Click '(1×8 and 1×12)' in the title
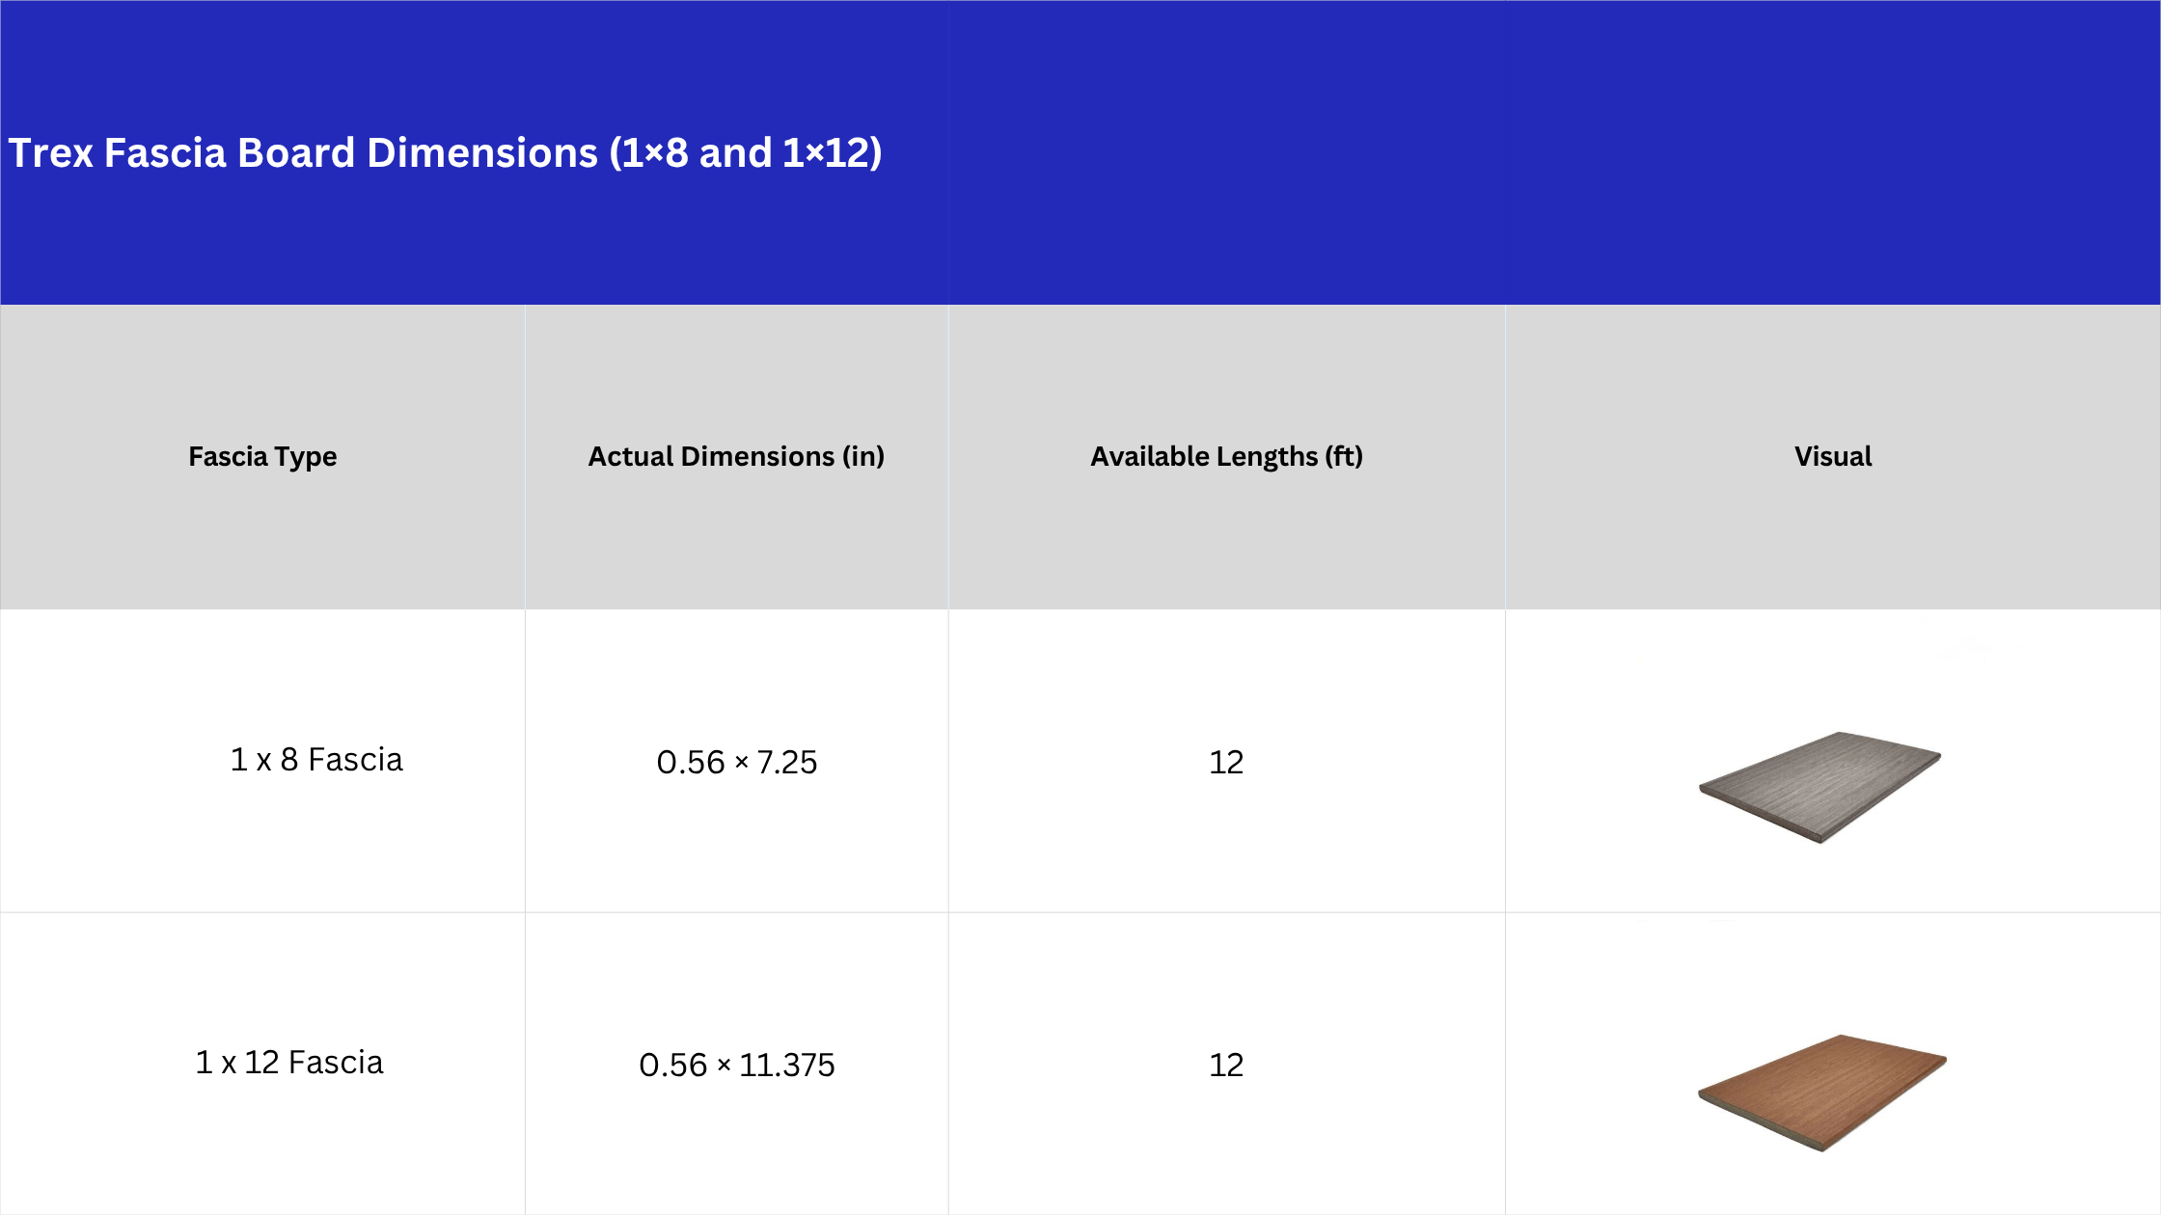 click(x=746, y=152)
